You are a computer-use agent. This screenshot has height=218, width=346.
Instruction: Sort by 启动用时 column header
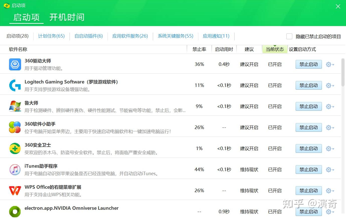[x=224, y=49]
